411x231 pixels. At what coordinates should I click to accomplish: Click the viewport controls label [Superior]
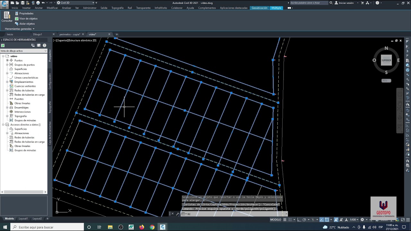[63, 40]
